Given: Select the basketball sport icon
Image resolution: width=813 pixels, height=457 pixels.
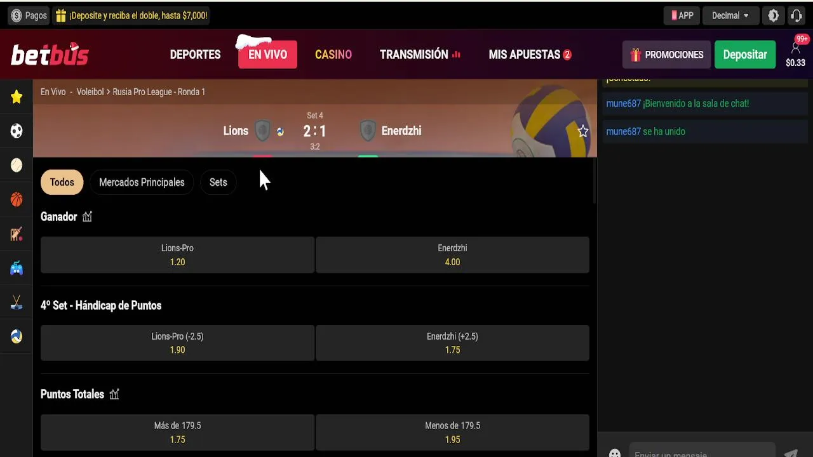Looking at the screenshot, I should coord(17,200).
